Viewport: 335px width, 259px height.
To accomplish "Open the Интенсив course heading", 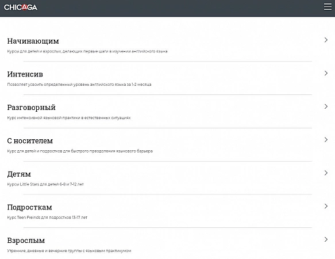I will pyautogui.click(x=25, y=74).
